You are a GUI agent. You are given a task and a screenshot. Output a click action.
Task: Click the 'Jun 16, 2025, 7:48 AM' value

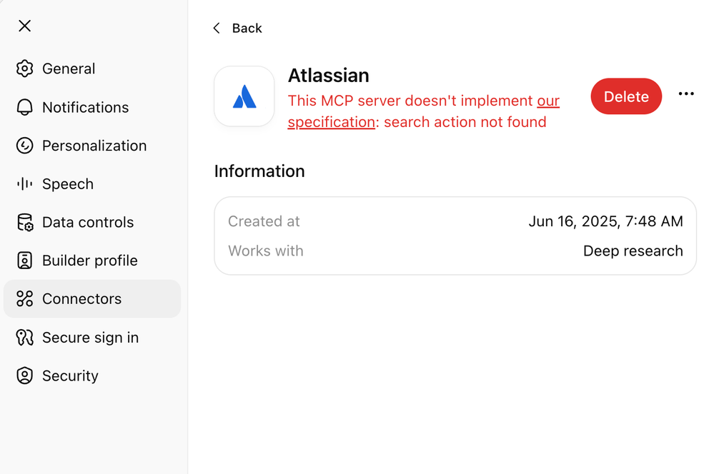605,221
